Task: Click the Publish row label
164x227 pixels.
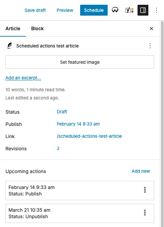Action: (14, 124)
